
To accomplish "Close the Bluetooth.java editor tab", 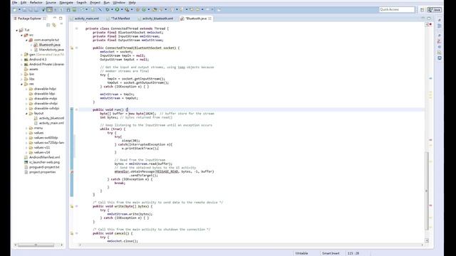I will (209, 18).
